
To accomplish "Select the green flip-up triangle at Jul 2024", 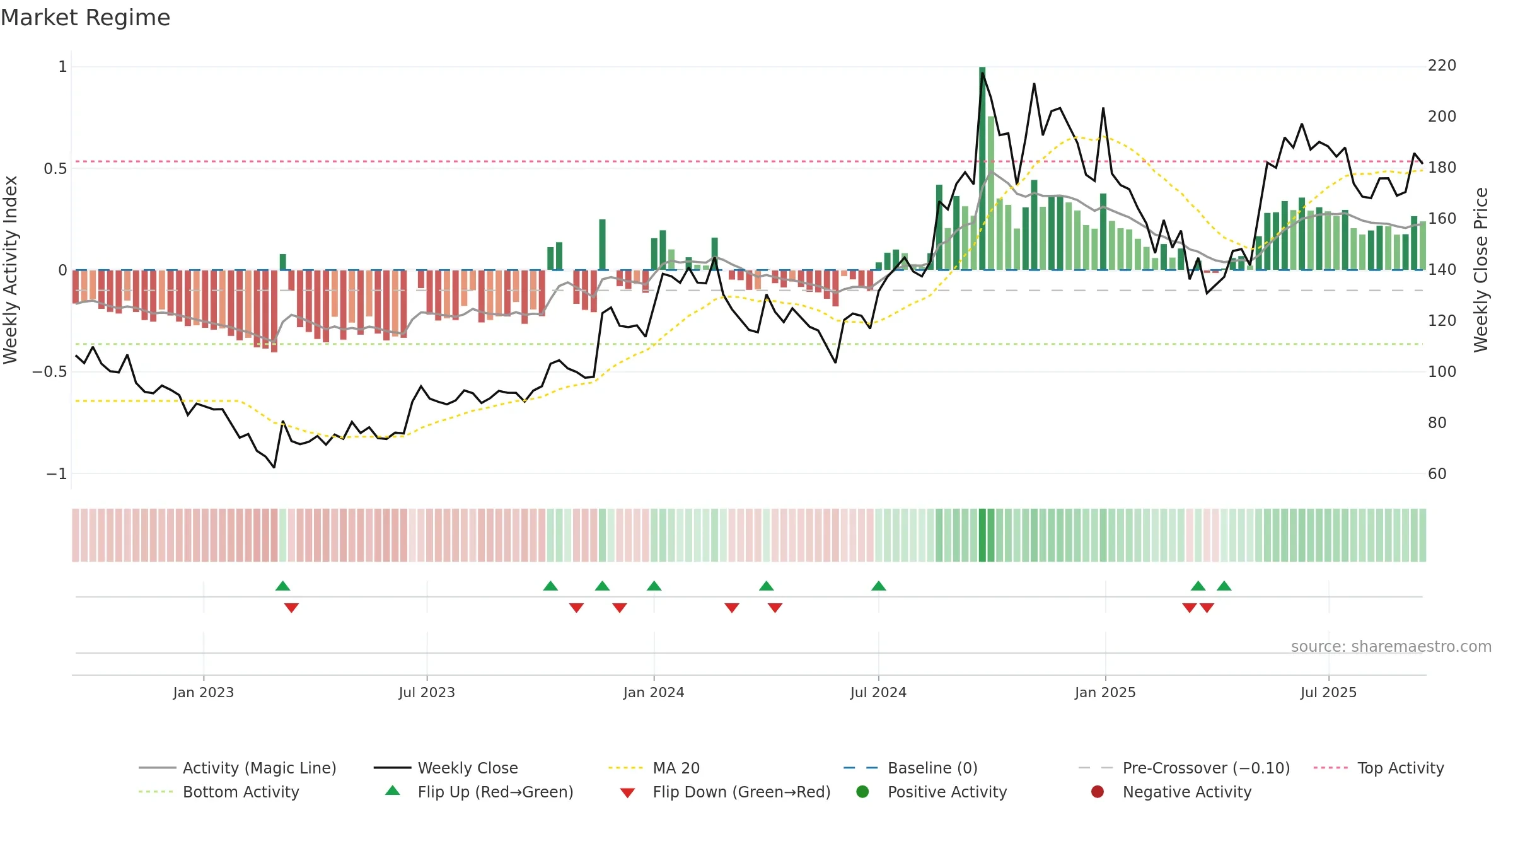I will (x=879, y=586).
